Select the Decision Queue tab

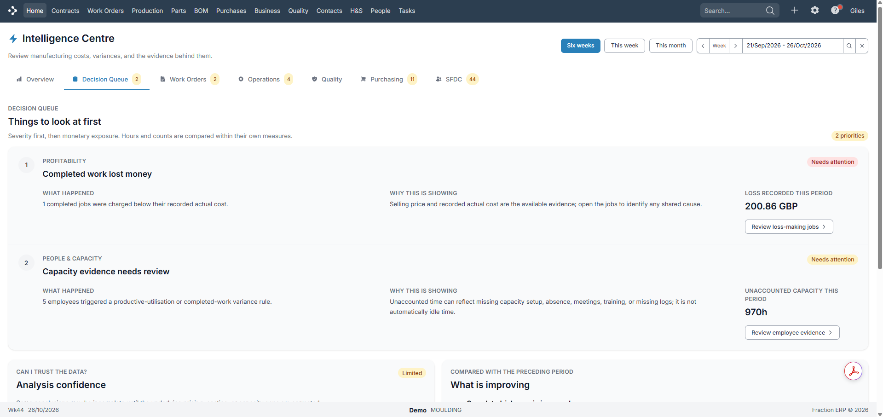click(107, 79)
